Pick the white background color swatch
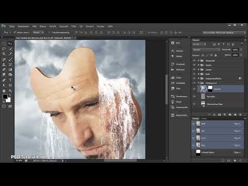This screenshot has height=186, width=248. tap(8, 100)
